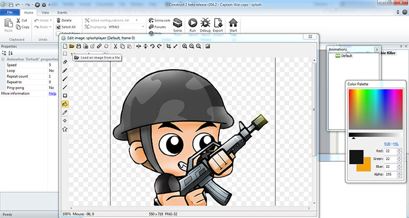Pick the color picker eyedropper tool
The height and width of the screenshot is (218, 409).
tap(65, 112)
